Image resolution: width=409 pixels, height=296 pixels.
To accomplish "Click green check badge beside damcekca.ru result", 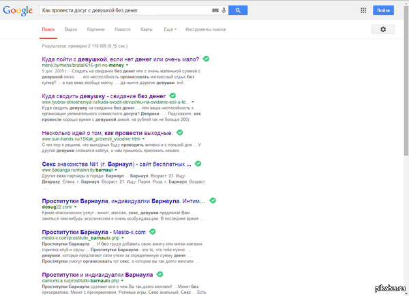I will tap(160, 274).
